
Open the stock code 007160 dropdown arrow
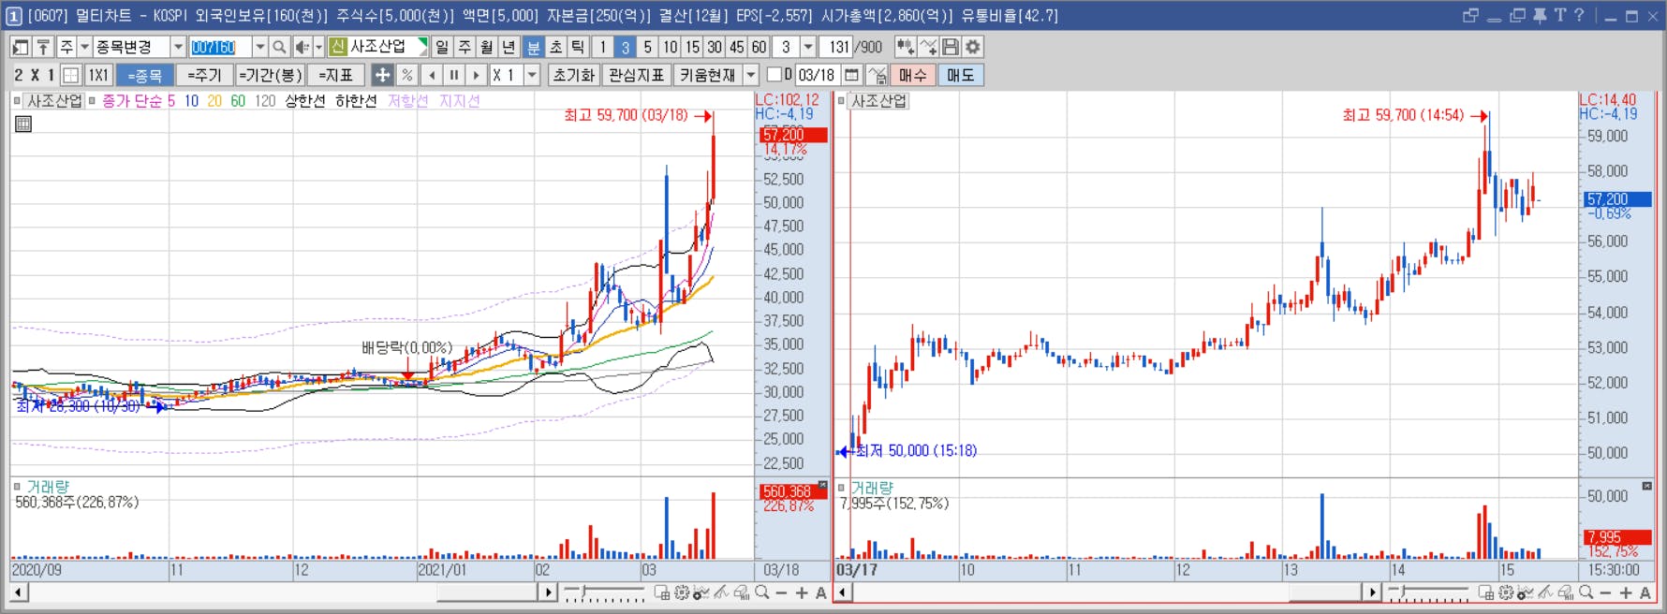click(x=259, y=47)
